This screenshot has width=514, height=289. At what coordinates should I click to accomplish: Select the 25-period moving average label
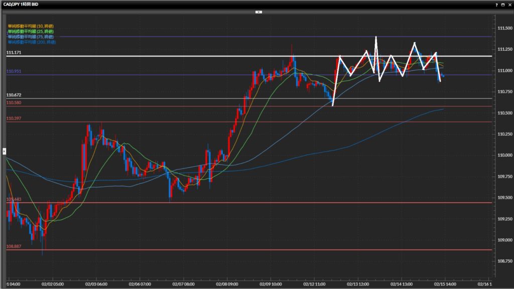[x=31, y=31]
